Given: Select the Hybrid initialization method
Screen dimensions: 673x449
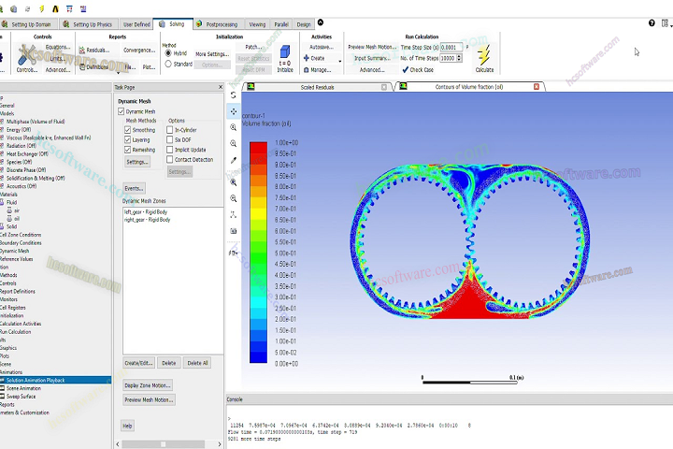Looking at the screenshot, I should click(x=168, y=53).
